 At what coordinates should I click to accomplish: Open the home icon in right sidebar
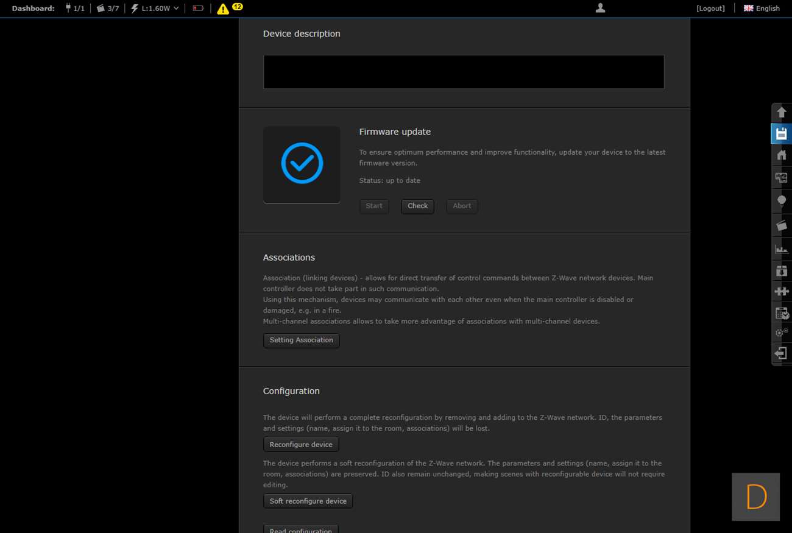coord(781,155)
